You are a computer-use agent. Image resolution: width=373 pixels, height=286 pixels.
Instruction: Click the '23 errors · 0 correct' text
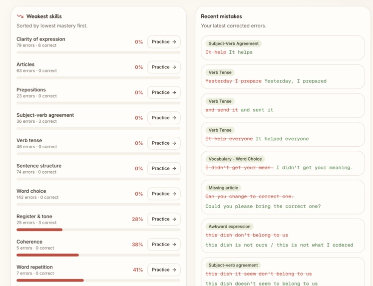pos(36,96)
